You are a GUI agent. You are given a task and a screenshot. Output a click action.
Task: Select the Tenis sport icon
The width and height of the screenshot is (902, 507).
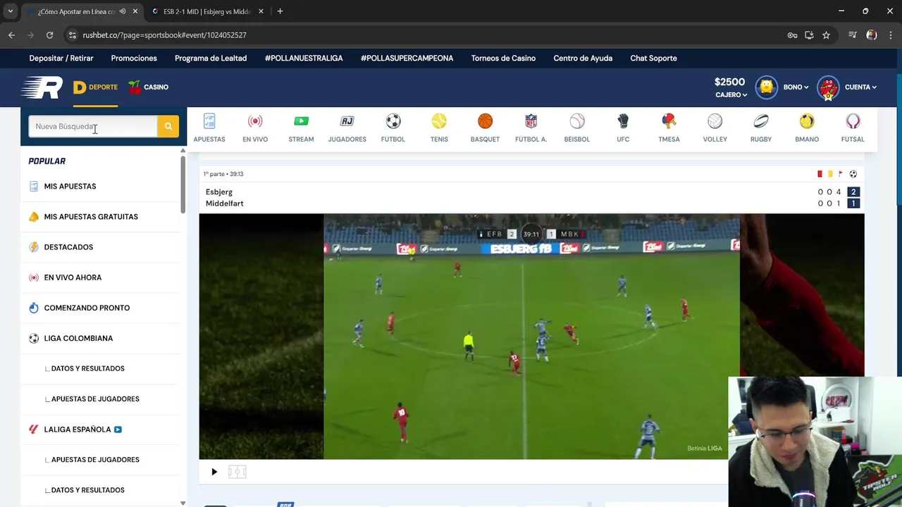pos(439,121)
